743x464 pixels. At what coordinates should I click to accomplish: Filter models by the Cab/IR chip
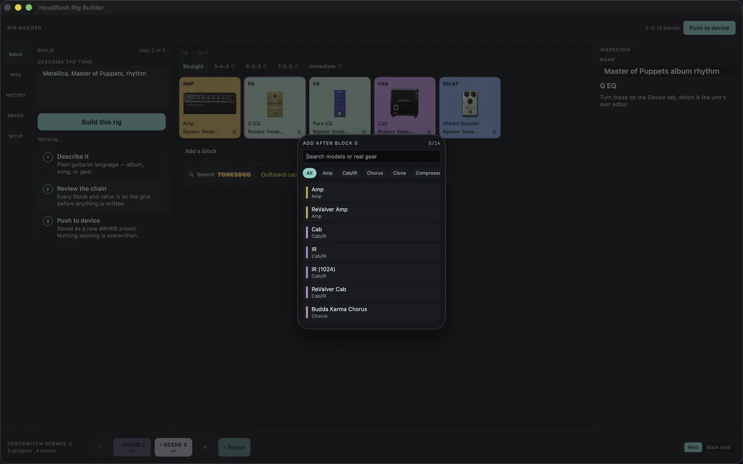pos(350,173)
